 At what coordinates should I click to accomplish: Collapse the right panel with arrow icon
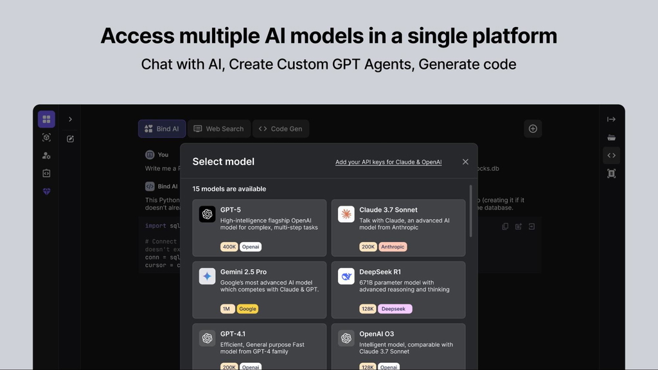[x=611, y=119]
